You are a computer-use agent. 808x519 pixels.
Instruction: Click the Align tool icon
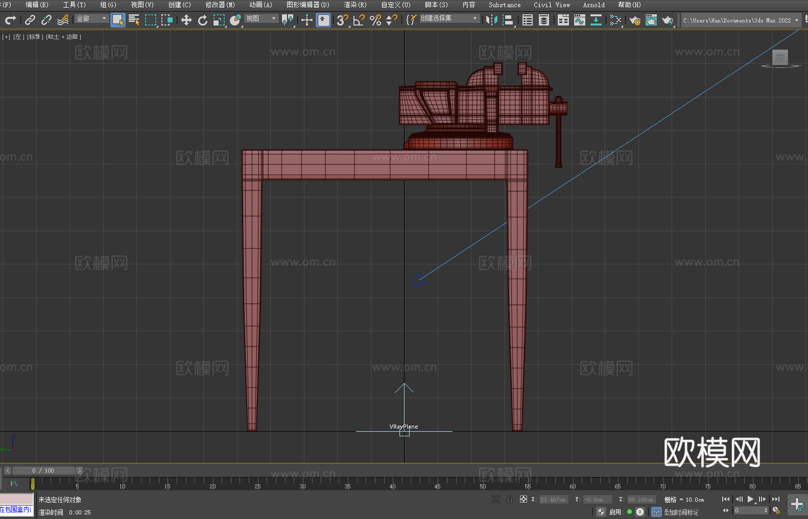508,20
